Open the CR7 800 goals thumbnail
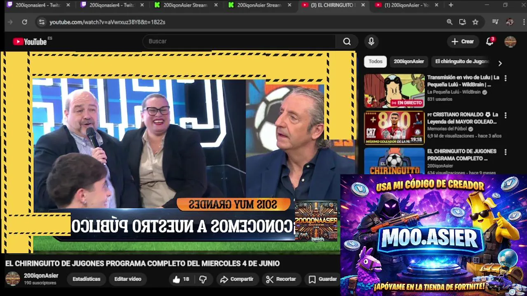 click(394, 128)
